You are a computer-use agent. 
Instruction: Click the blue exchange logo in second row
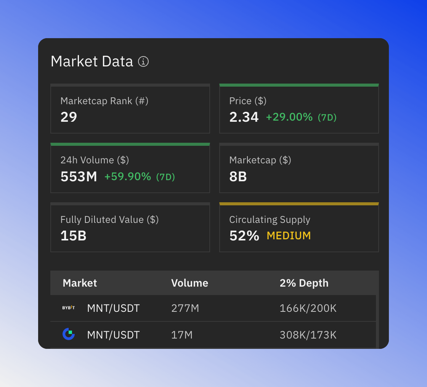click(69, 334)
